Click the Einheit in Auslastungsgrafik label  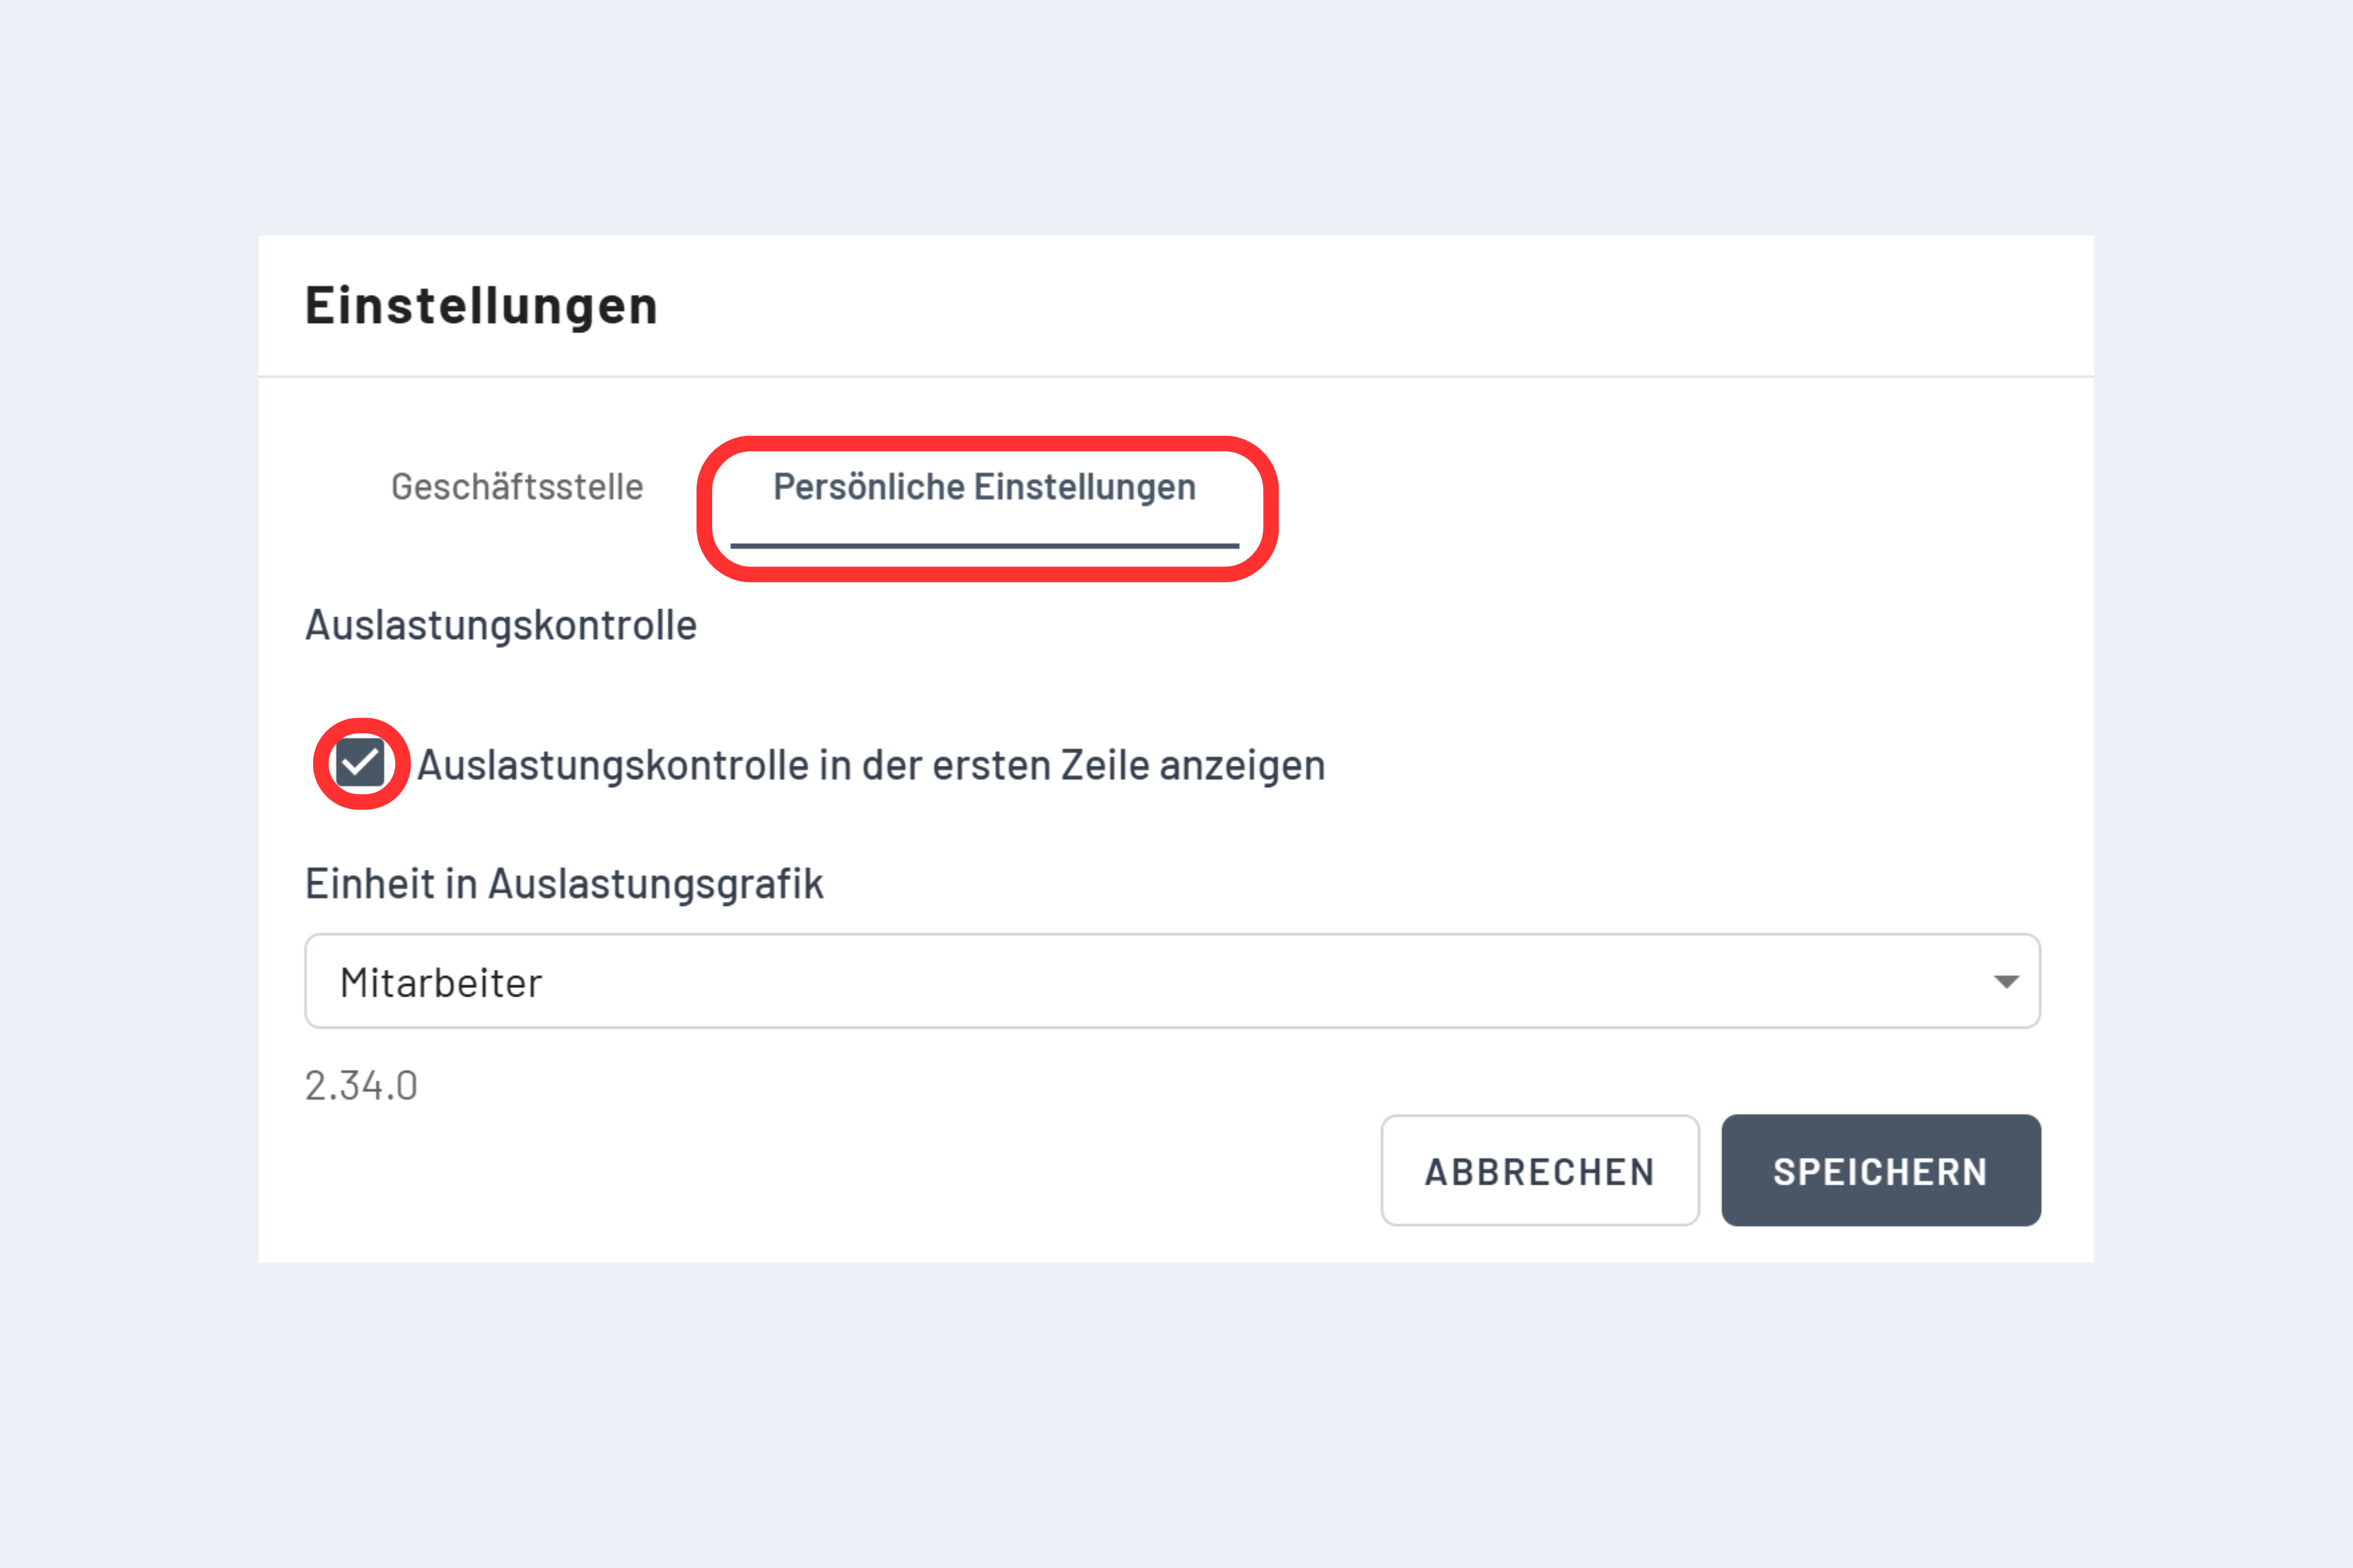click(x=564, y=881)
